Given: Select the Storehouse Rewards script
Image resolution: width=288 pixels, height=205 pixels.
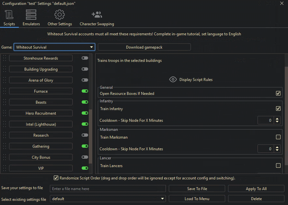Looking at the screenshot, I should point(41,58).
